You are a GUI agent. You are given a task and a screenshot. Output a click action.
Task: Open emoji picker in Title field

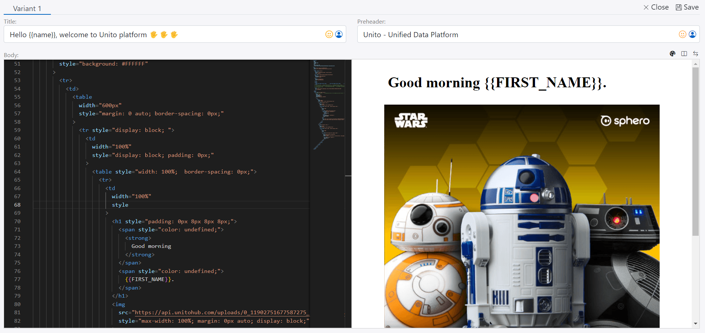coord(329,34)
